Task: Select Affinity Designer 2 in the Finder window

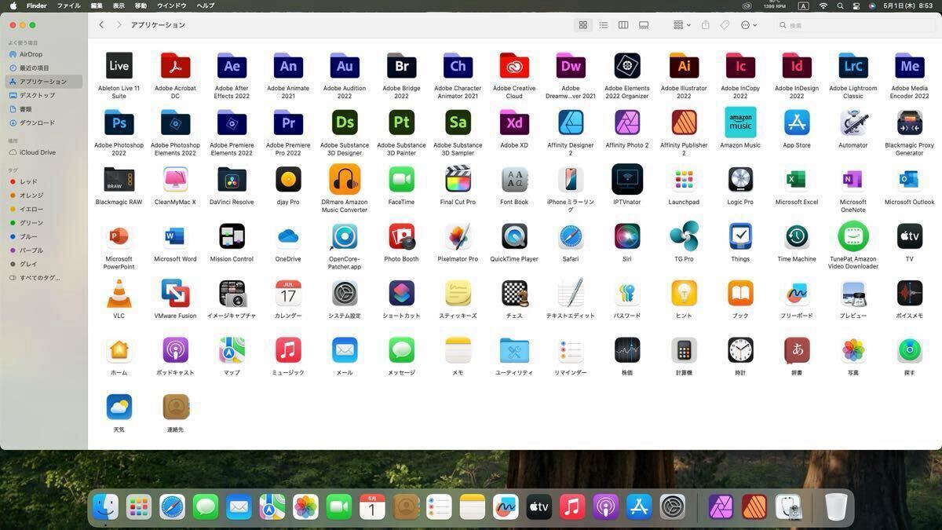Action: click(571, 123)
